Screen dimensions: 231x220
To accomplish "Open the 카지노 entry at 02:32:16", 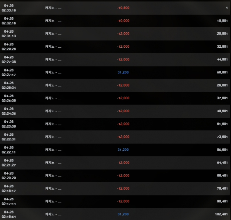I will 53,21.
